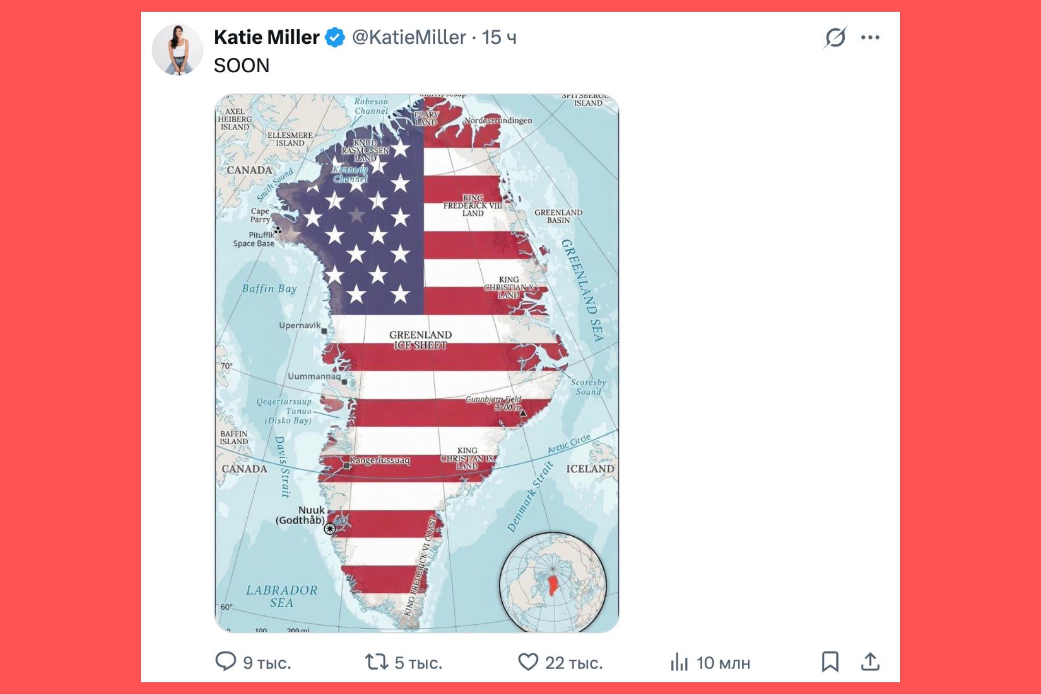
Task: Open view analytics bar chart icon
Action: 679,662
